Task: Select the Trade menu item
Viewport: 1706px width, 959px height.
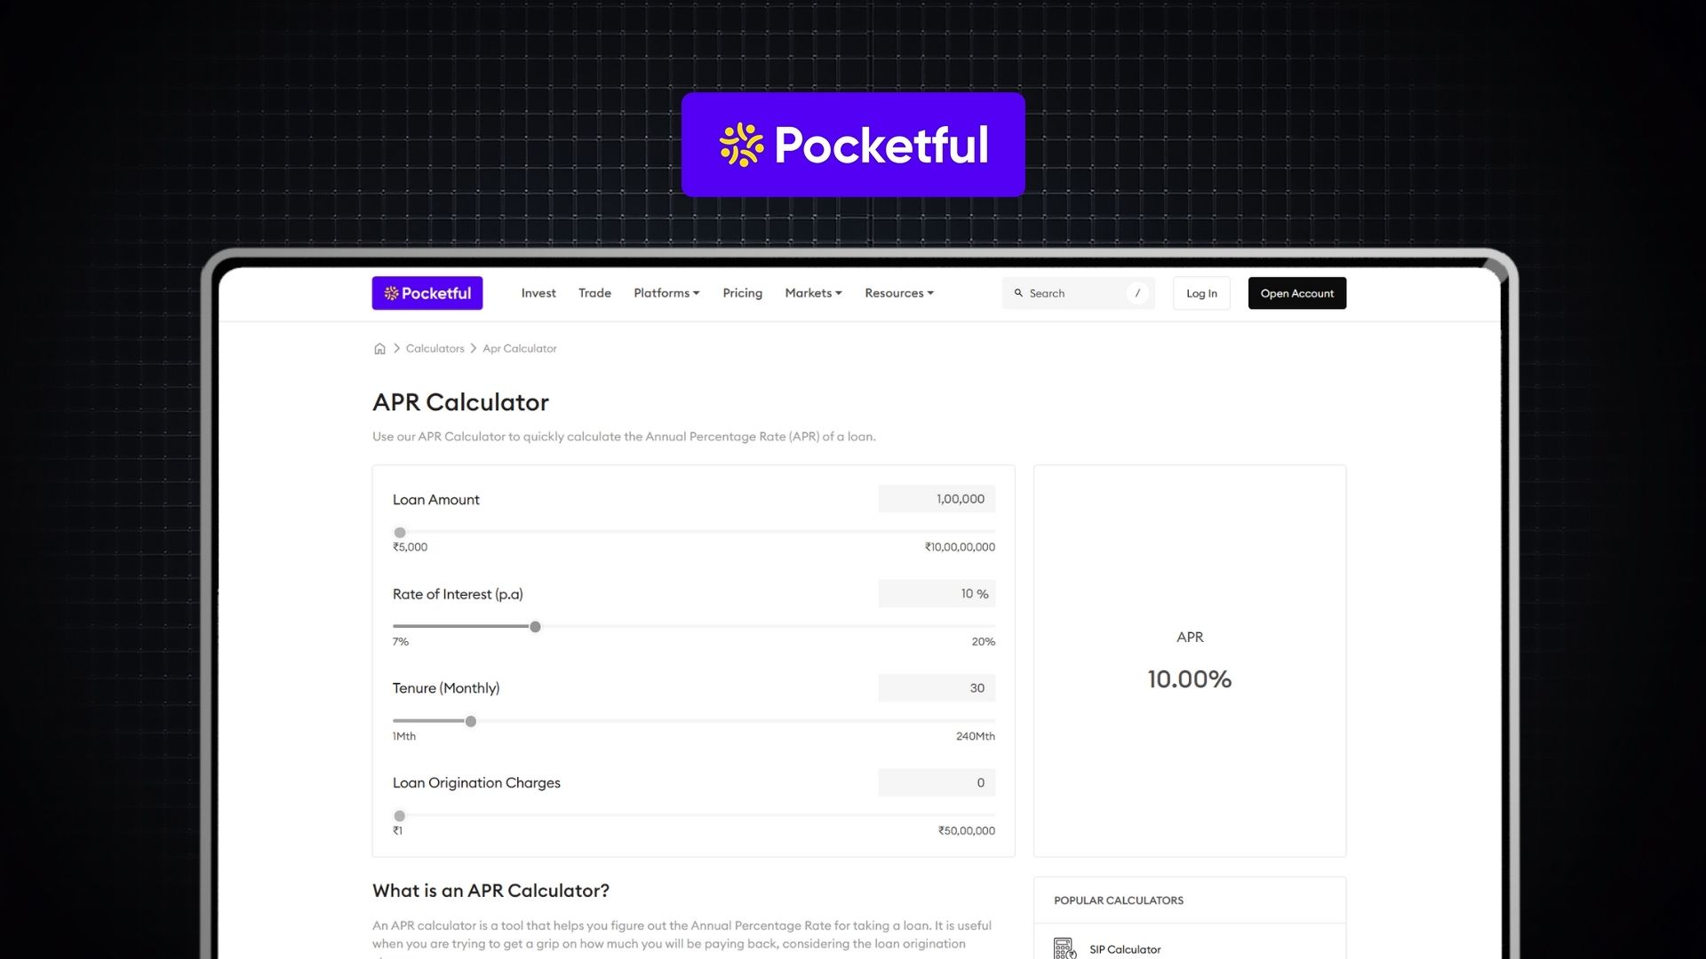Action: [x=594, y=293]
